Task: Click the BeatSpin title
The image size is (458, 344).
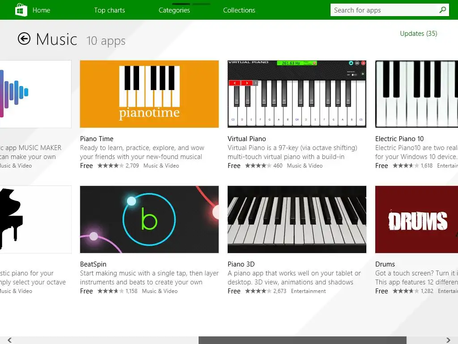Action: click(x=93, y=264)
